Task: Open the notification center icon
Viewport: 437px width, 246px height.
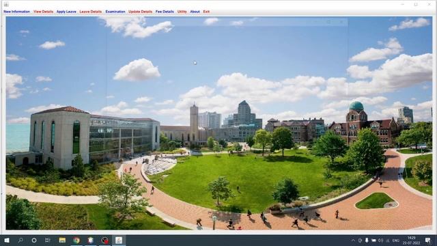Action: coord(428,240)
